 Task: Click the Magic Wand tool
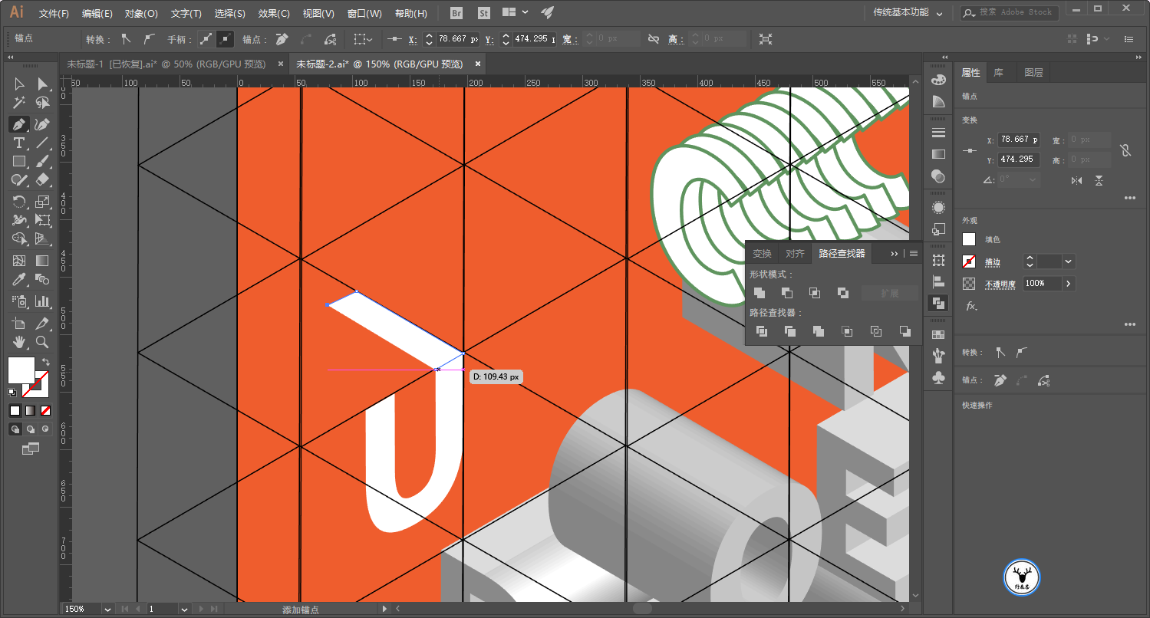click(x=19, y=103)
